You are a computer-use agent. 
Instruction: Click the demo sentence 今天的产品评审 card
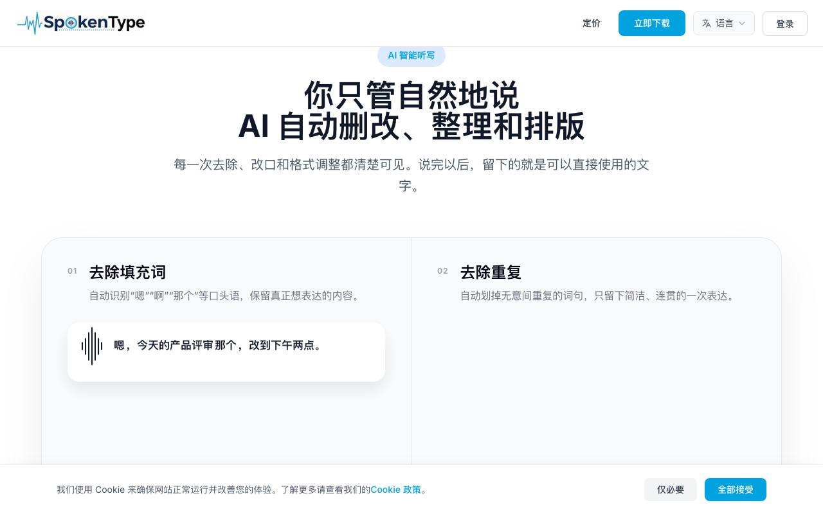pos(226,352)
